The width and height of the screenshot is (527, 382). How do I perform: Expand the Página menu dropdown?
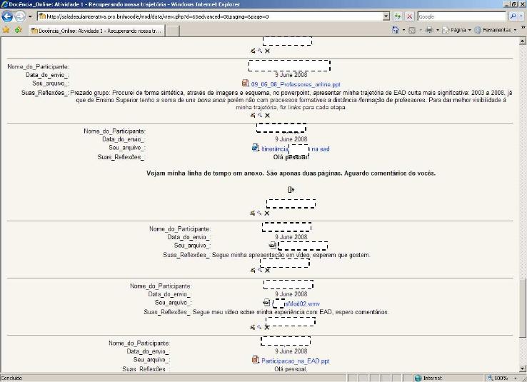[x=468, y=30]
